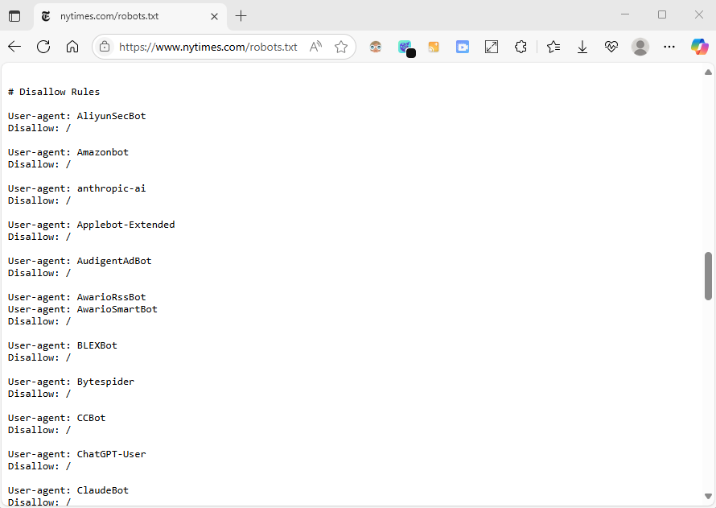This screenshot has height=508, width=716.
Task: Click the Disallow line under ChatGPT-User
Action: click(39, 466)
